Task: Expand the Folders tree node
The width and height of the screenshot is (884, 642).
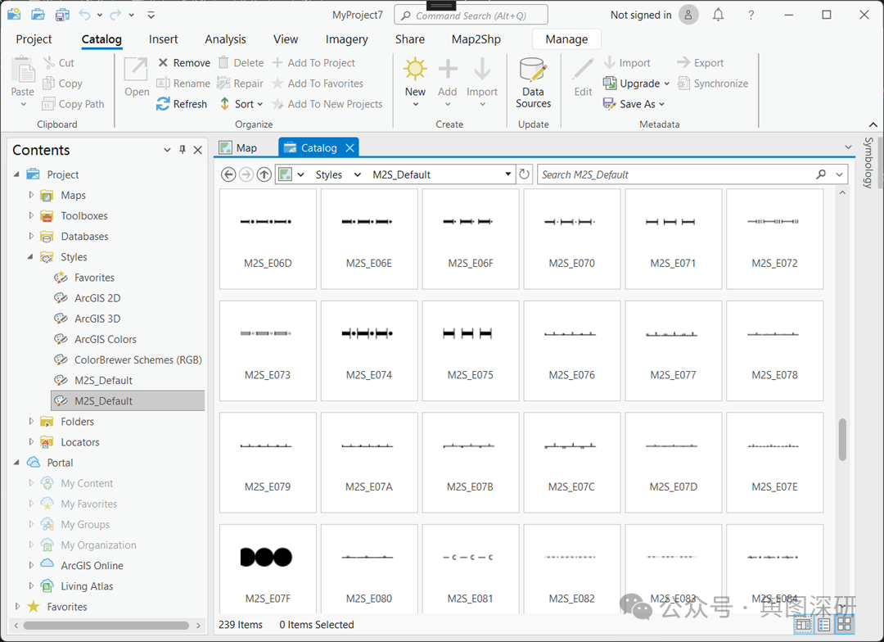Action: [x=32, y=422]
